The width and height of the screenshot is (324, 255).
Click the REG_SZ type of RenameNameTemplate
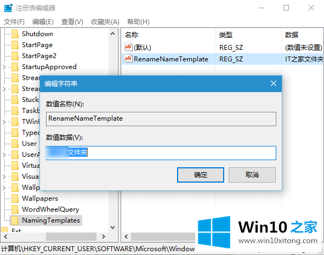(x=231, y=59)
